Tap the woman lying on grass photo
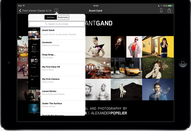This screenshot has height=131, width=191. pos(158,68)
